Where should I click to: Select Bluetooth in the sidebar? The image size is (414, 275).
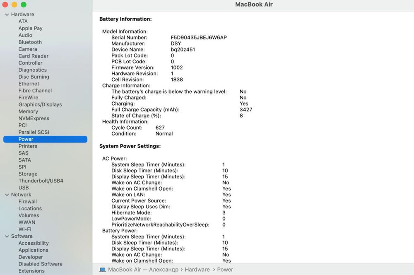point(30,42)
